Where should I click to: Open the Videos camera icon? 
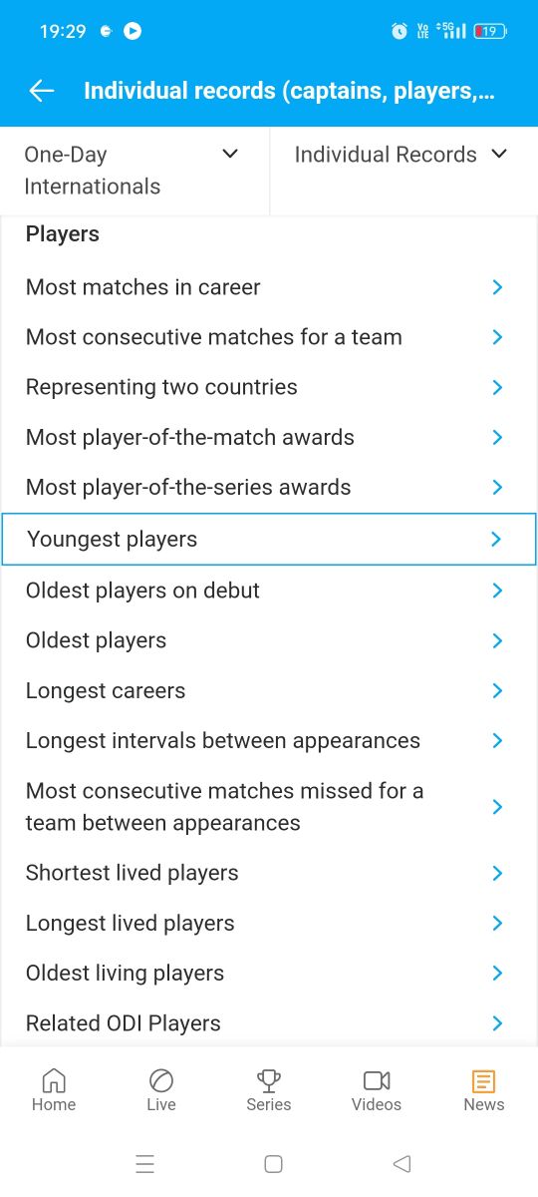(x=377, y=1080)
